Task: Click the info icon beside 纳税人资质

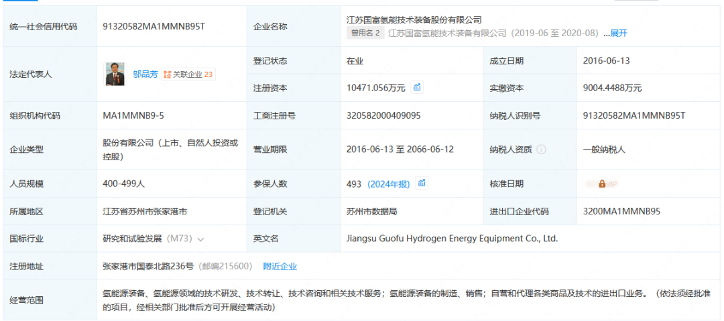Action: 541,149
